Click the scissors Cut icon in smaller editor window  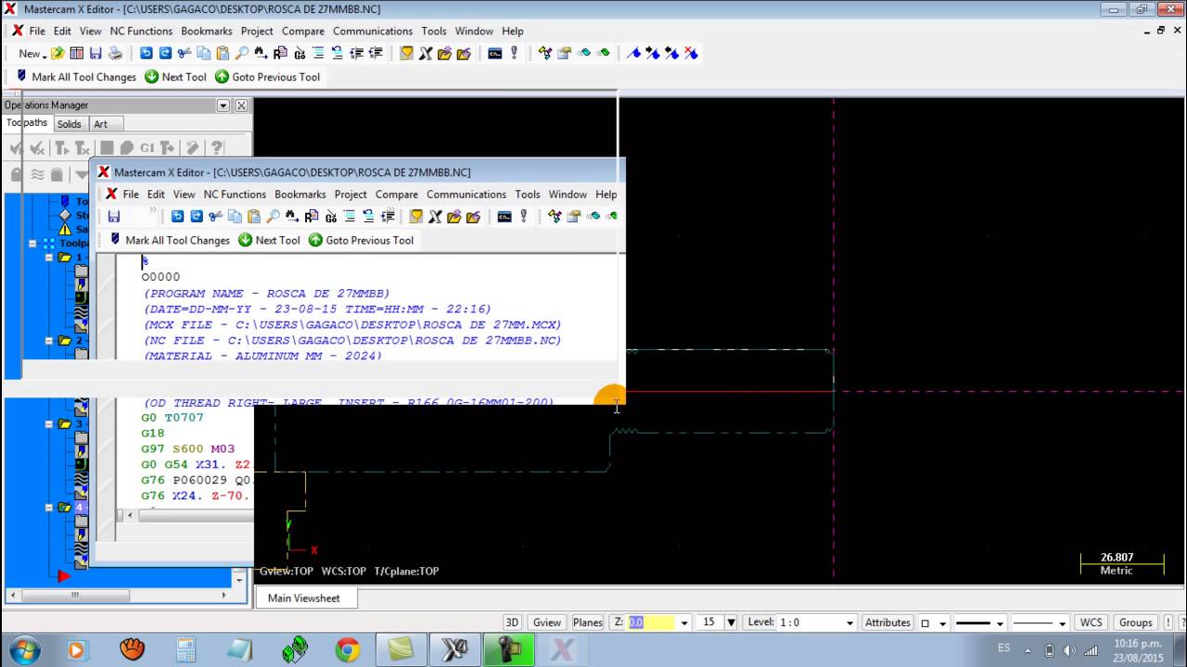tap(215, 217)
